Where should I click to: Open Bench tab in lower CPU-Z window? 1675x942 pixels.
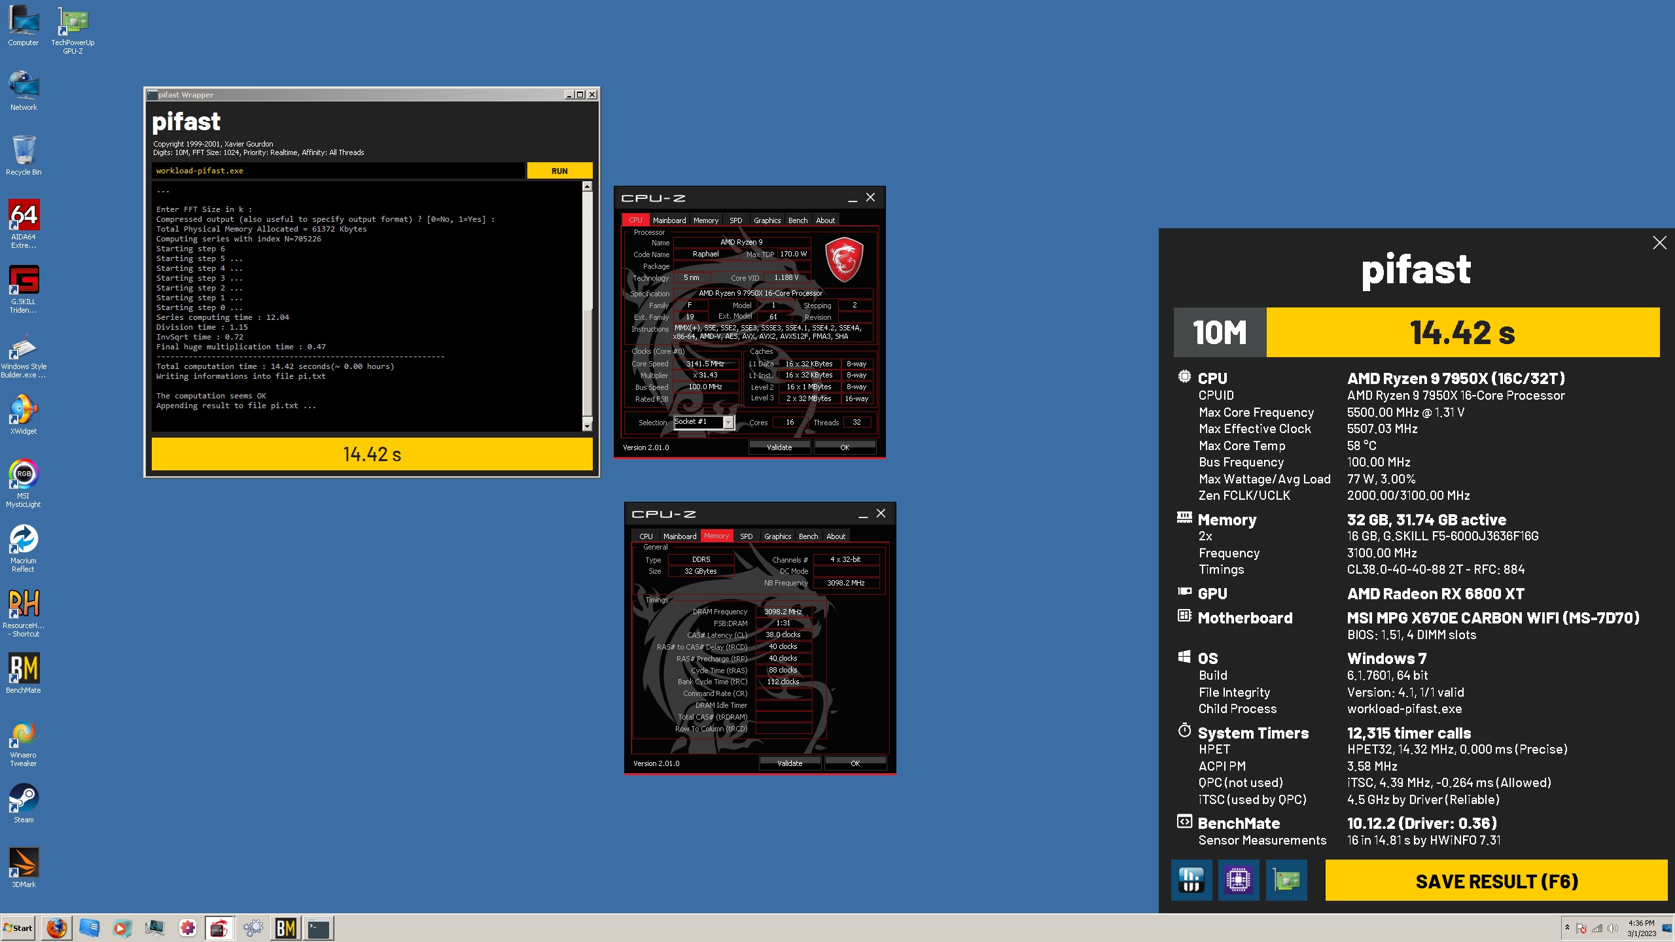pos(808,536)
